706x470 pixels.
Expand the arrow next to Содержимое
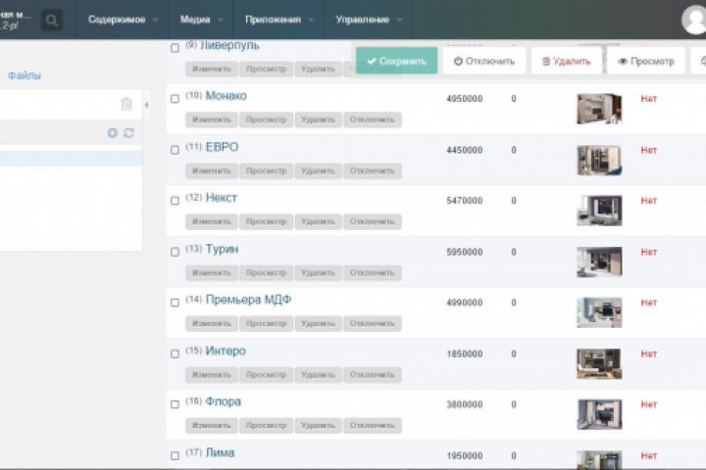coord(156,20)
